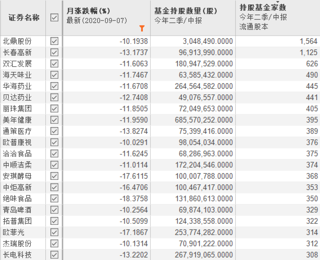Click the fund count value 1,564
320x260 pixels.
(x=308, y=41)
